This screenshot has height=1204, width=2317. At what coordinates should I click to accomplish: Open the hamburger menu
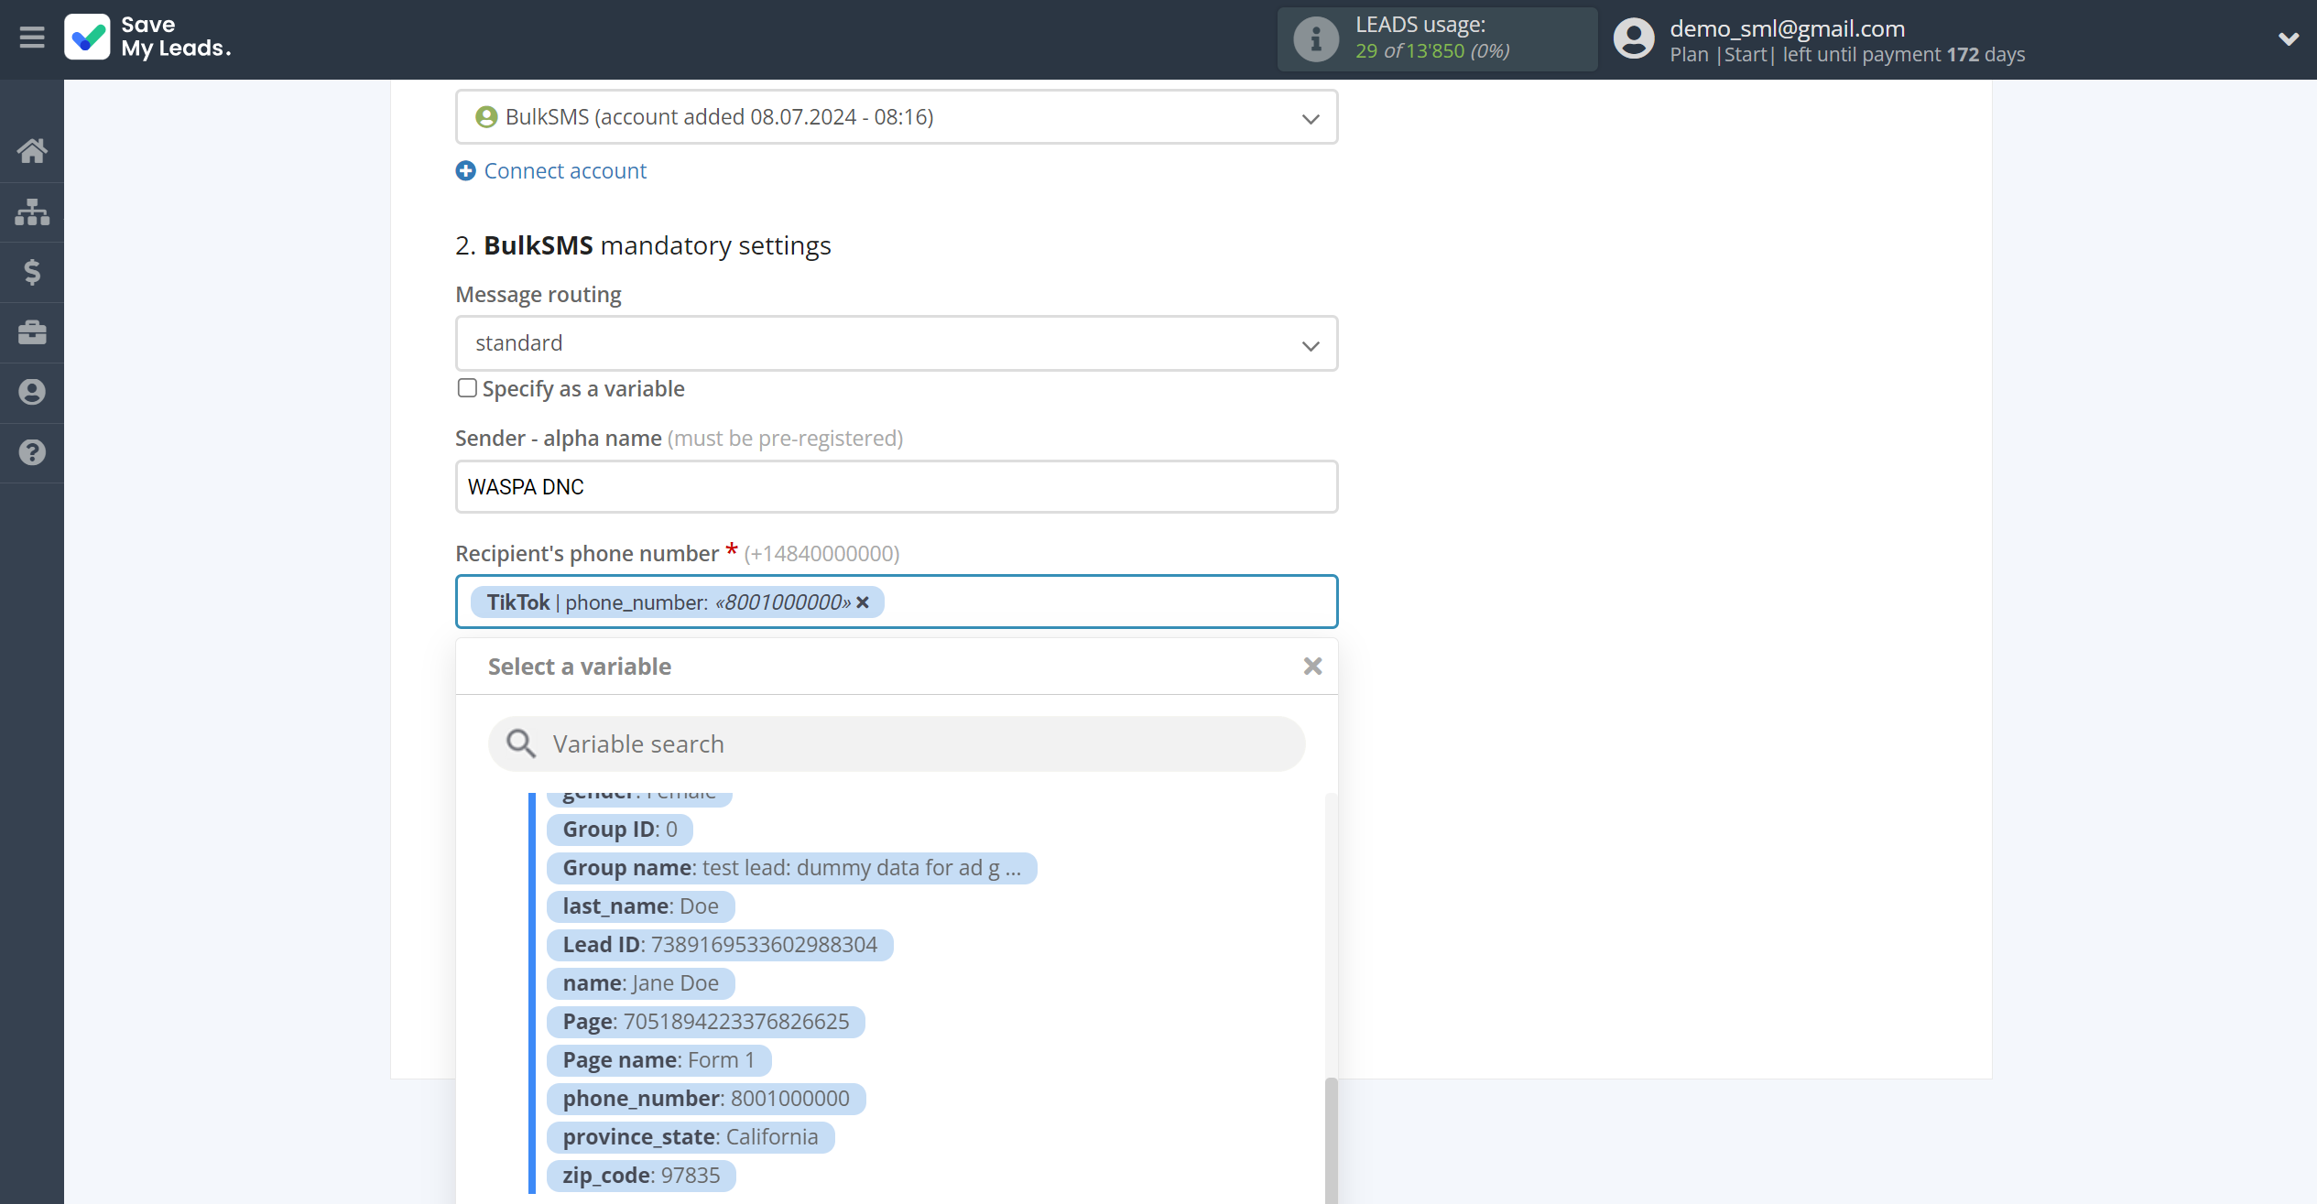[32, 38]
